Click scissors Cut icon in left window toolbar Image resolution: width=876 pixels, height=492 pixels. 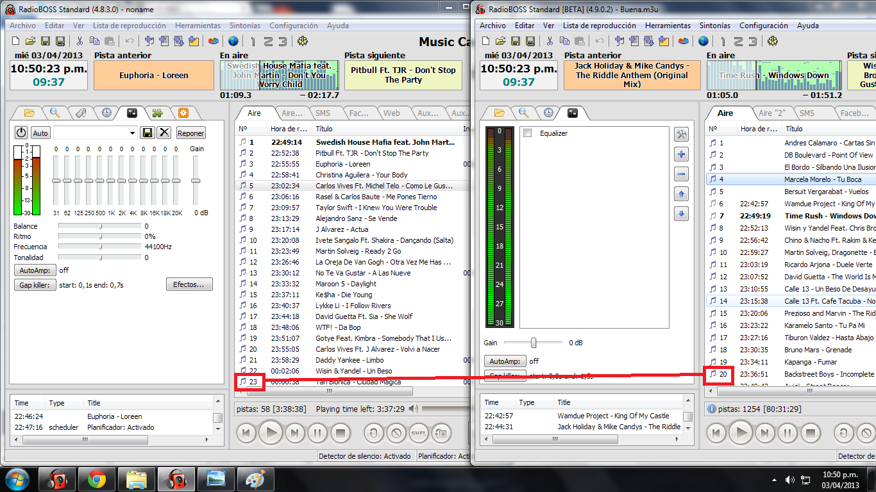pos(80,41)
